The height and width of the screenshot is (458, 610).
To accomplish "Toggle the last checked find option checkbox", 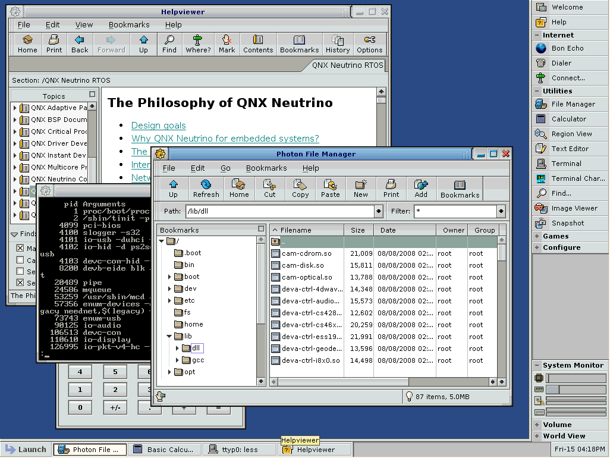I will (20, 283).
